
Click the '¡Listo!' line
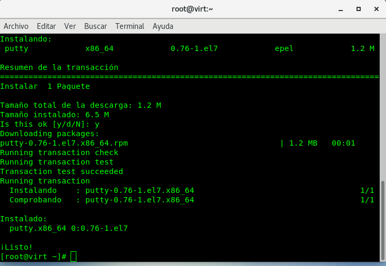click(x=16, y=247)
